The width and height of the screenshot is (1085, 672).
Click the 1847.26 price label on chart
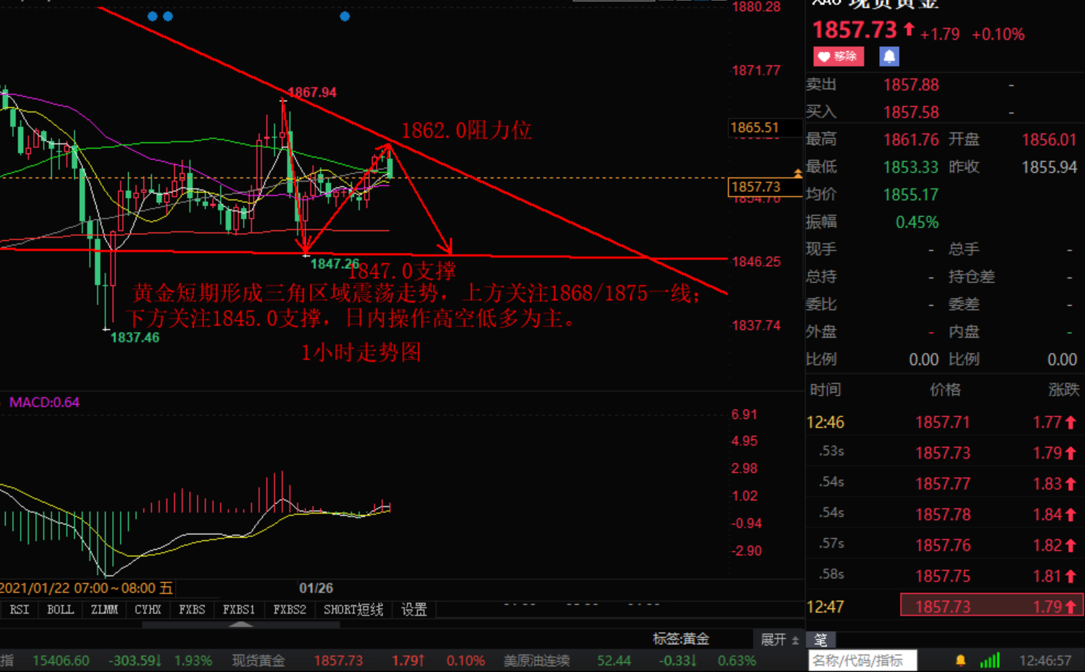(335, 264)
